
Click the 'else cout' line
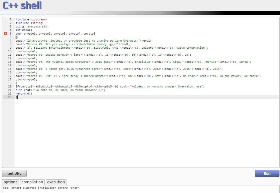[x=60, y=90]
